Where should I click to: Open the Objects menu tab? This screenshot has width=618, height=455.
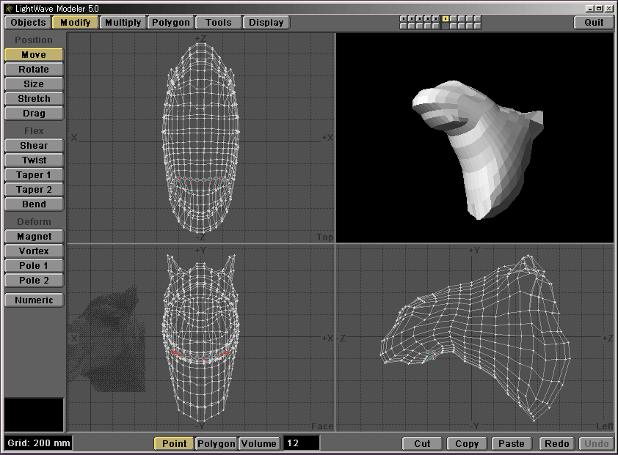[28, 22]
